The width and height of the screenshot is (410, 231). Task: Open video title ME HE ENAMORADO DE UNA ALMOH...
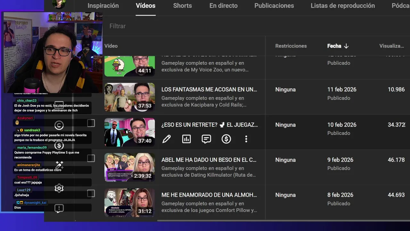pyautogui.click(x=209, y=195)
